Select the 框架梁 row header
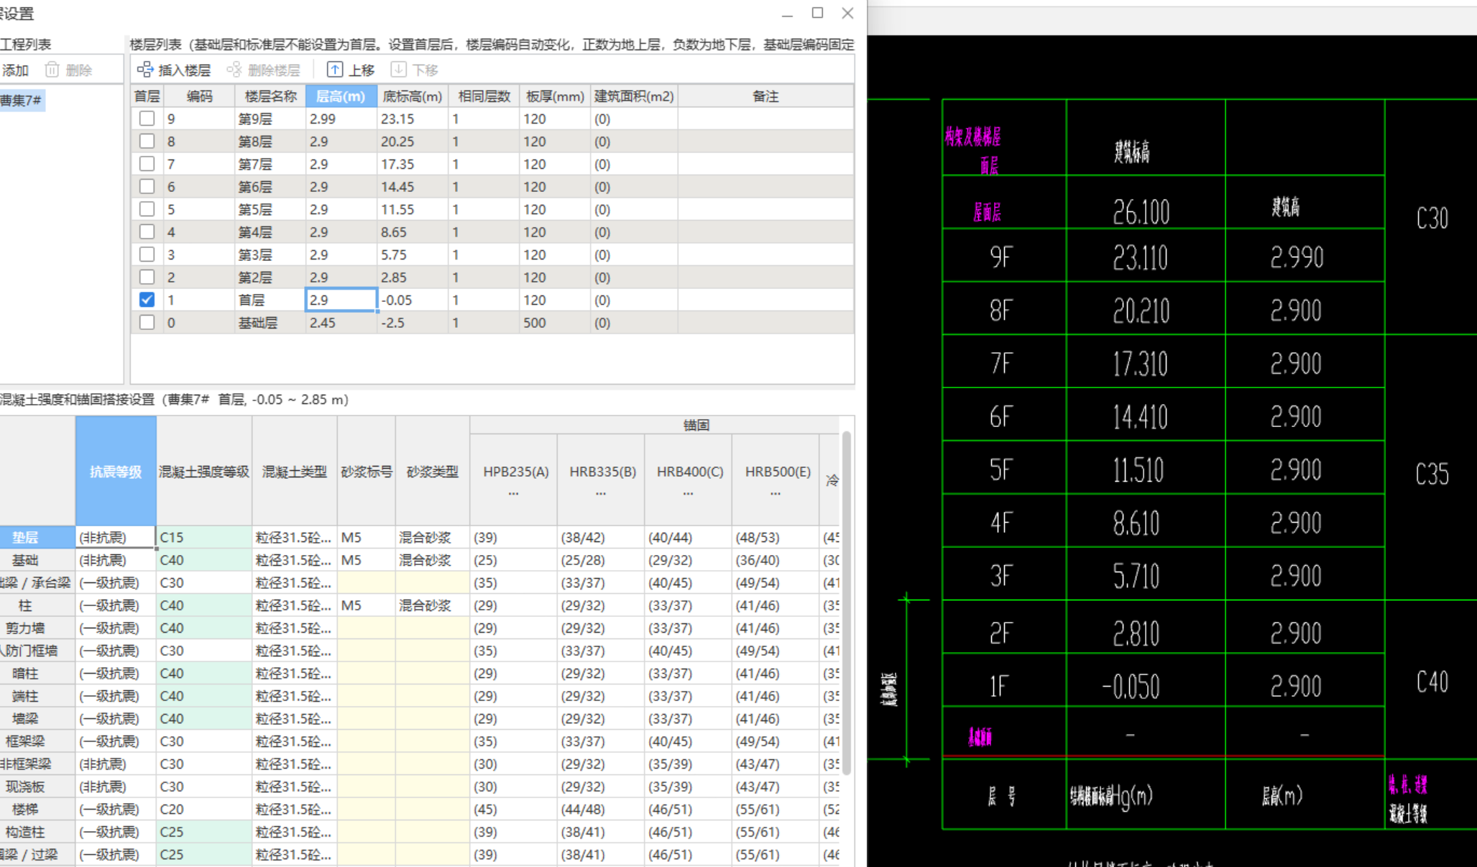Screen dimensions: 1477x867 tap(37, 741)
